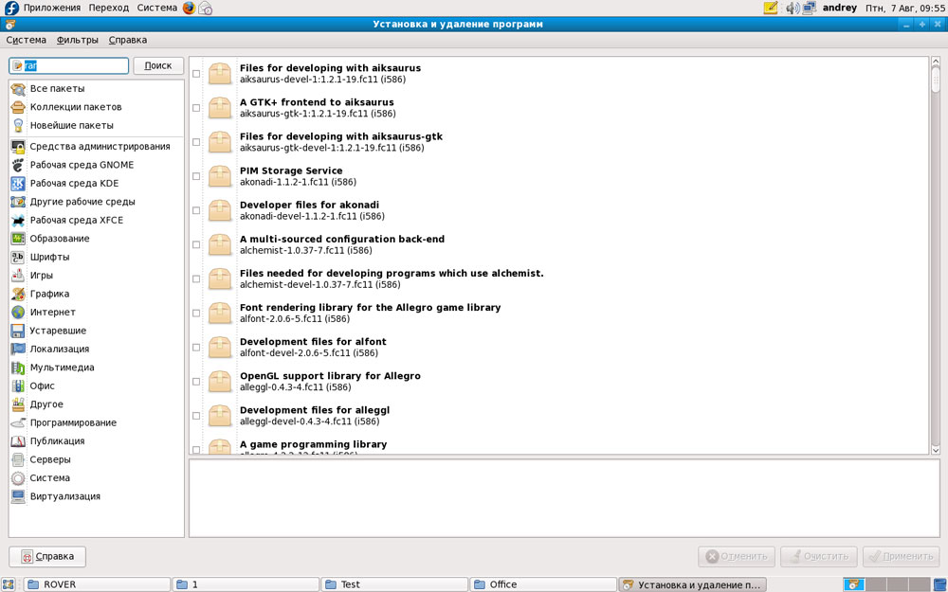The width and height of the screenshot is (948, 592).
Task: Click the Internet (Интернет) globe icon
Action: pyautogui.click(x=18, y=313)
